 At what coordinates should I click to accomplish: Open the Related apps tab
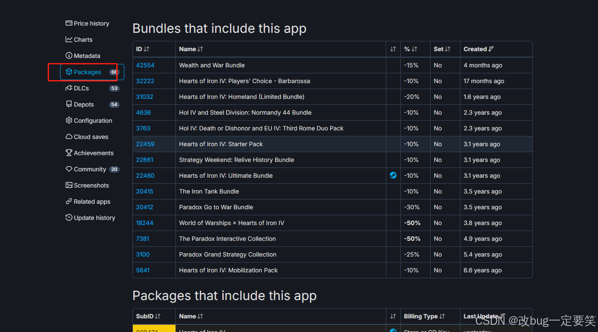[x=92, y=202]
